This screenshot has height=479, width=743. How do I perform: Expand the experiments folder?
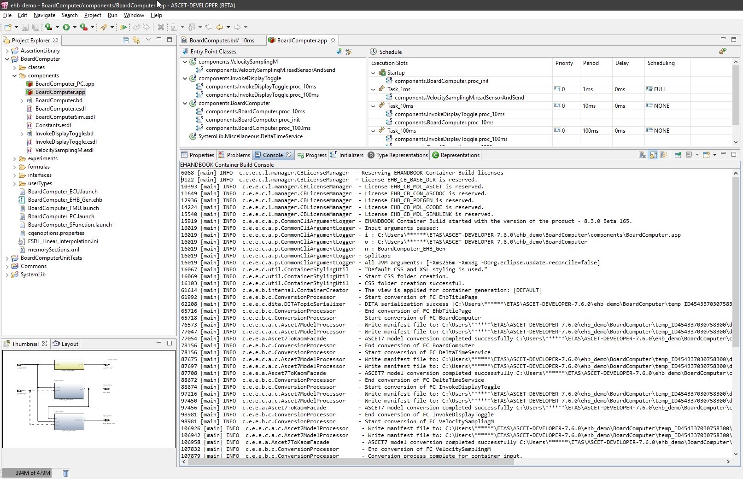pyautogui.click(x=15, y=158)
